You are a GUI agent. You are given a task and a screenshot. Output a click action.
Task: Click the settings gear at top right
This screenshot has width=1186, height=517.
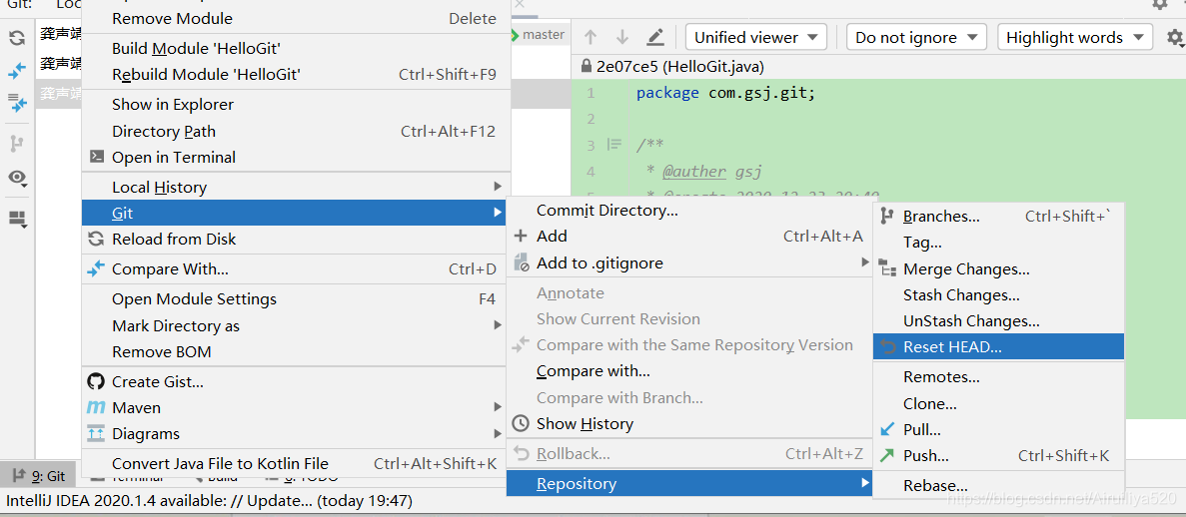1160,5
